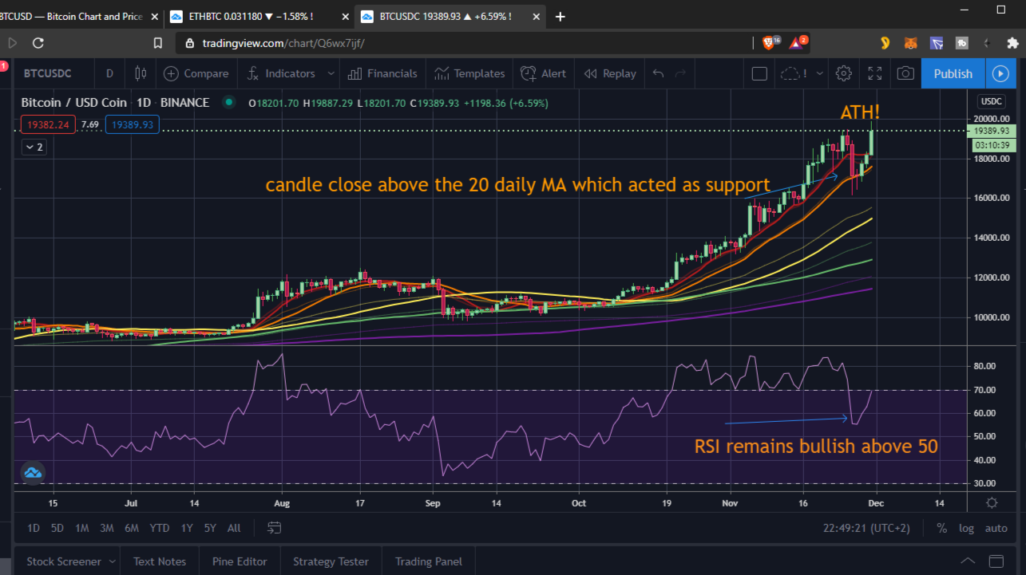The width and height of the screenshot is (1026, 575).
Task: Toggle logarithmic scale with the log button
Action: tap(966, 527)
